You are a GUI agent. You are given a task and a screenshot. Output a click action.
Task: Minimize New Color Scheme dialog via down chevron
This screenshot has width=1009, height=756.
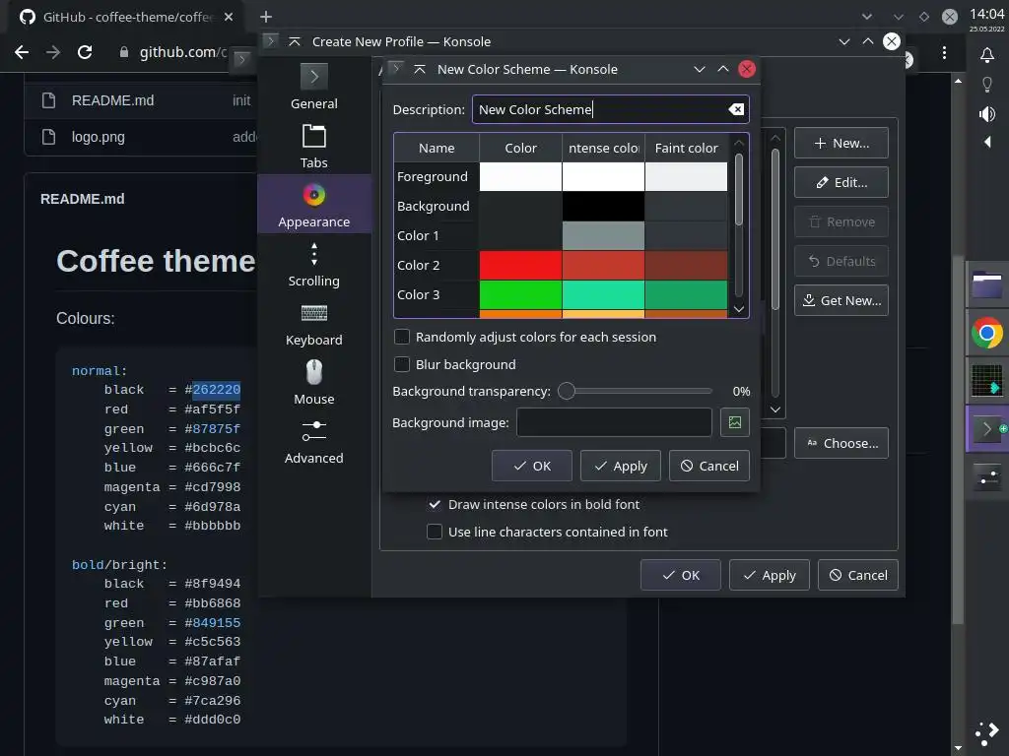[700, 70]
